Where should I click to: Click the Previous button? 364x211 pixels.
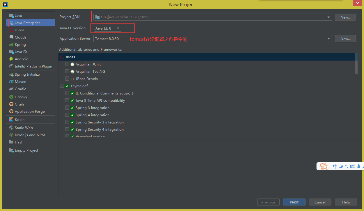(x=268, y=202)
